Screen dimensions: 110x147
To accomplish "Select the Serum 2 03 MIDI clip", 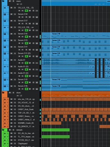I will click(x=76, y=42).
